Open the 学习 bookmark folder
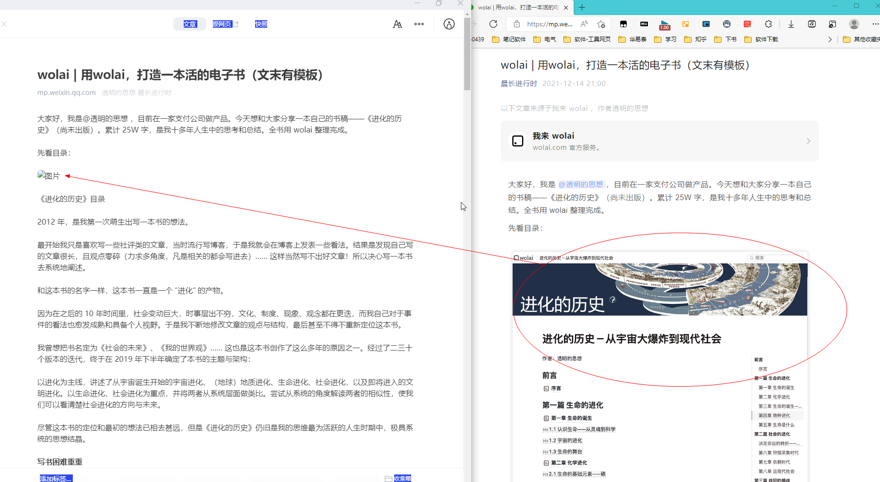This screenshot has height=482, width=880. 665,39
